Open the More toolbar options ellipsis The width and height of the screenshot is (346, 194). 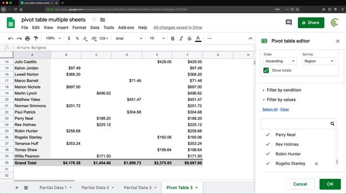[209, 38]
